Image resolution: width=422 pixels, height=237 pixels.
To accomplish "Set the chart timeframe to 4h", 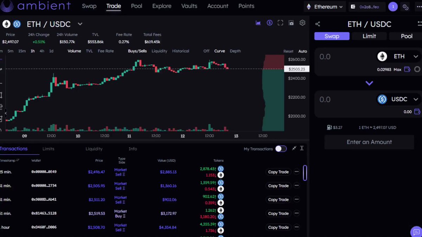I will (42, 51).
